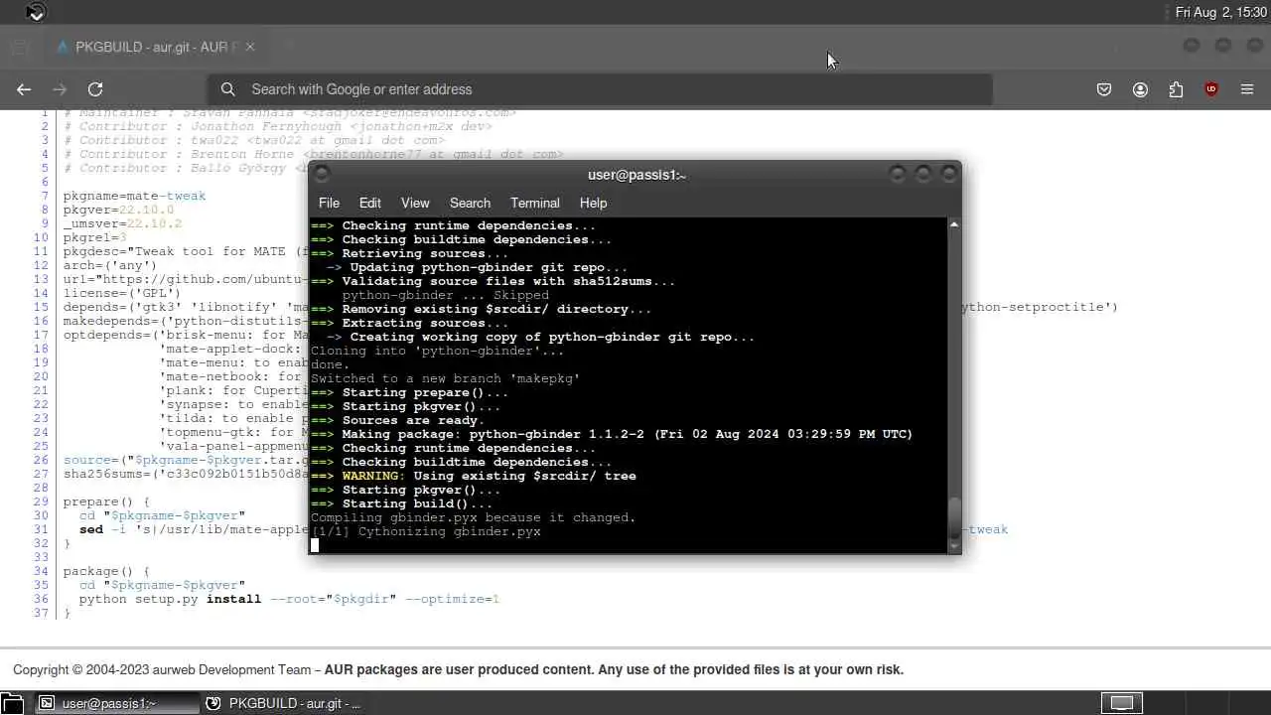The image size is (1271, 715).
Task: Focus the 'Search with Google or enter address' field
Action: tap(600, 89)
